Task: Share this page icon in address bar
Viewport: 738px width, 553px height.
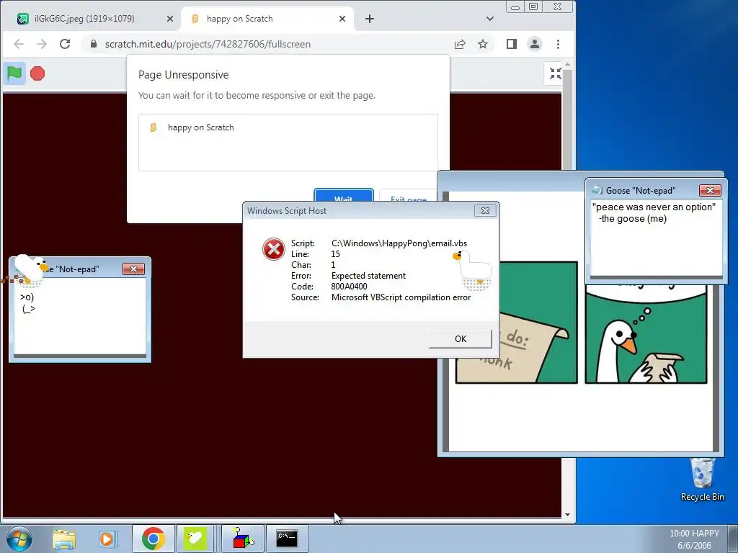Action: click(x=460, y=44)
